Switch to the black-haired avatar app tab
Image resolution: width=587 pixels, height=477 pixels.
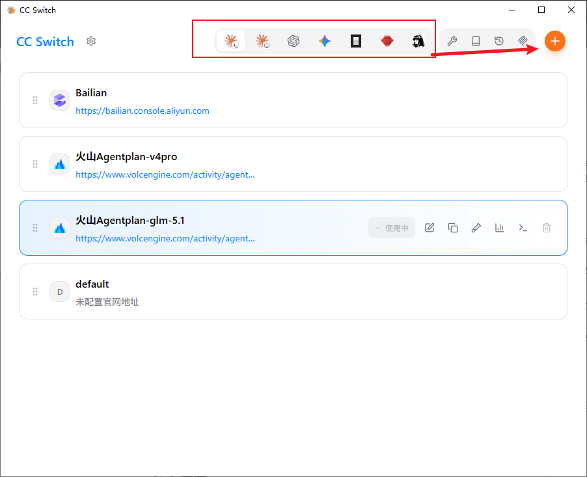[x=418, y=41]
